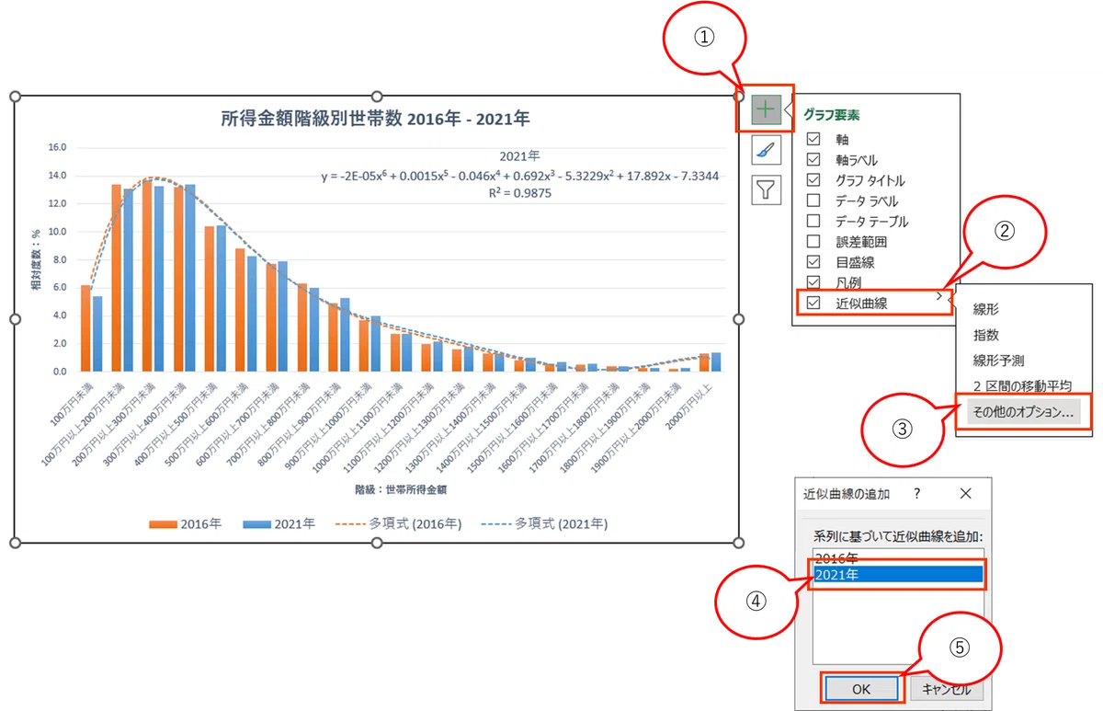1103x711 pixels.
Task: Select 2016年 in the series list
Action: pyautogui.click(x=899, y=558)
